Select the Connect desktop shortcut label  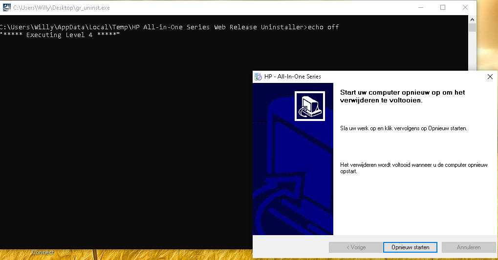point(43,252)
